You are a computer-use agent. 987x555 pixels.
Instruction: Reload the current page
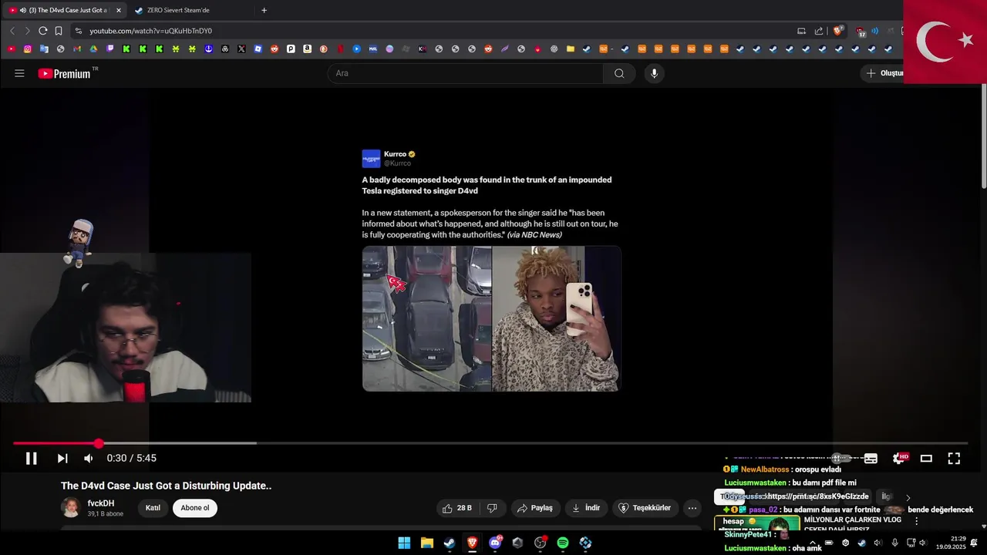[x=43, y=31]
